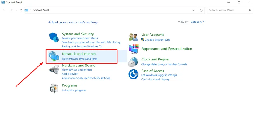
Task: Click Change account type link
Action: [x=157, y=40]
